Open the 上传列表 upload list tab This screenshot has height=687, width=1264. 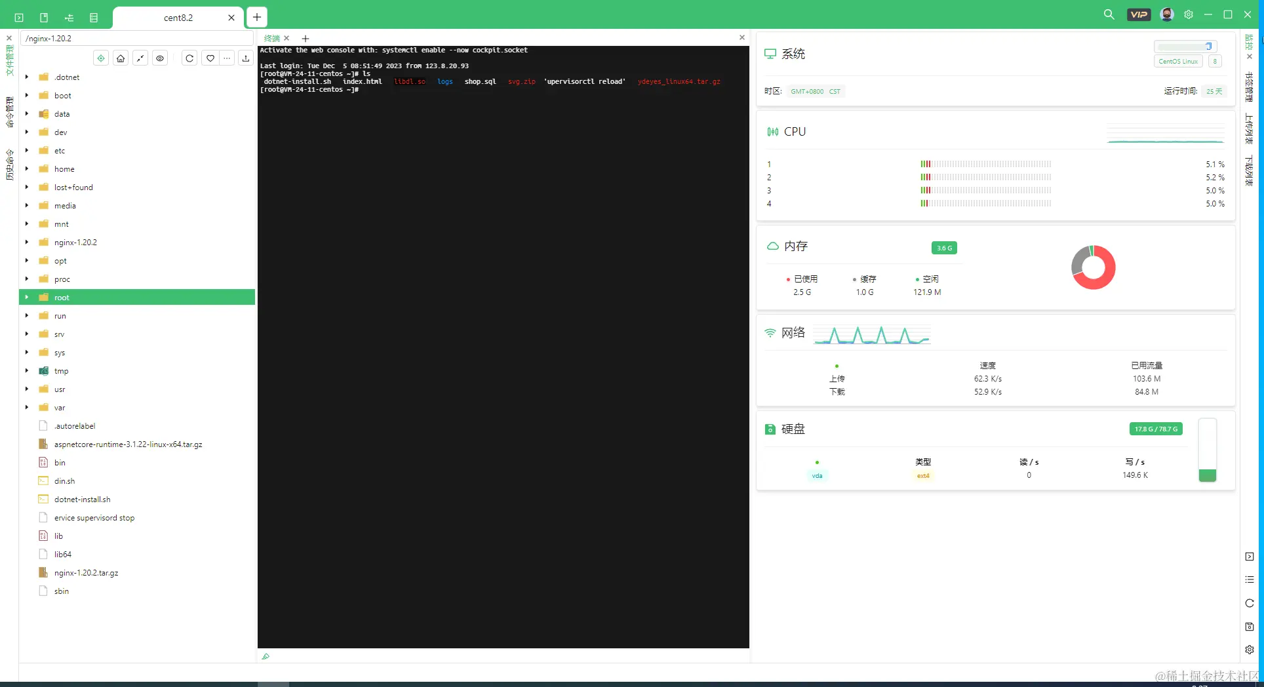pyautogui.click(x=1249, y=128)
